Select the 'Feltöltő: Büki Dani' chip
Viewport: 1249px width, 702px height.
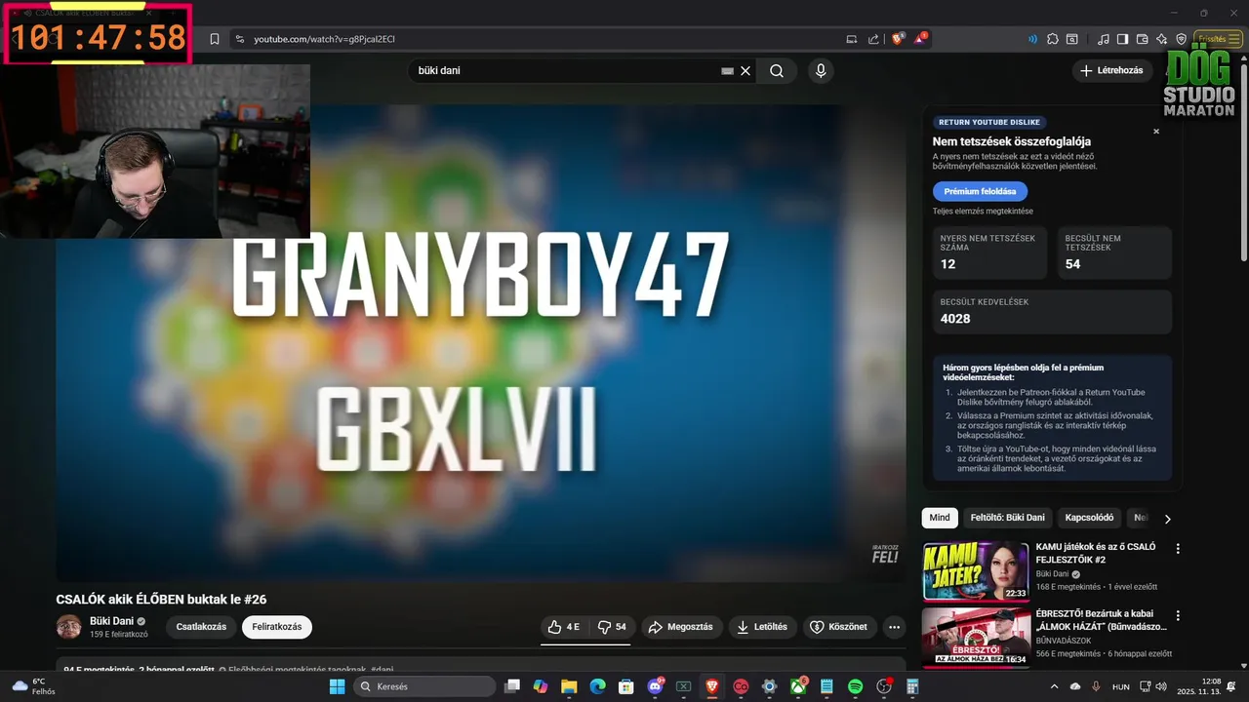[1008, 518]
